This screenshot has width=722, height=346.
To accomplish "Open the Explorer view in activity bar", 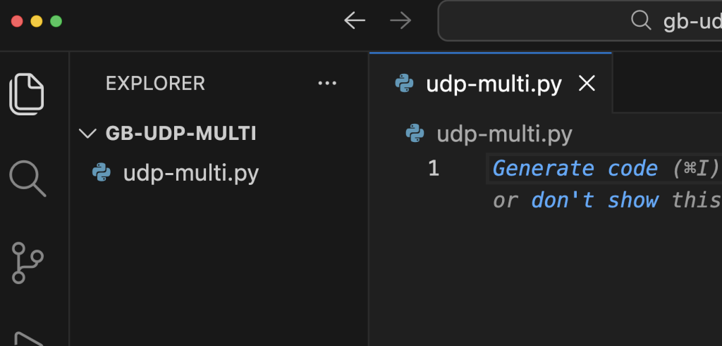I will click(x=27, y=94).
